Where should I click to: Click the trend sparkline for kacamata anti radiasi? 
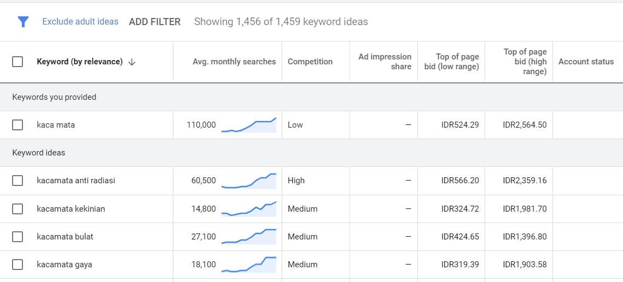coord(249,181)
